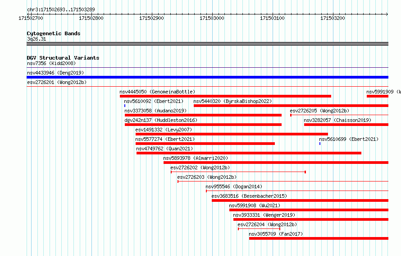
Task: Click the nsv7356 (Kidd2008) variant label
Action: (x=51, y=63)
